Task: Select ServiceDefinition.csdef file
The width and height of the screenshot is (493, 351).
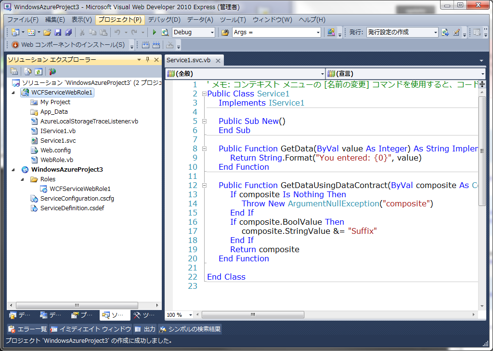Action: click(x=72, y=208)
